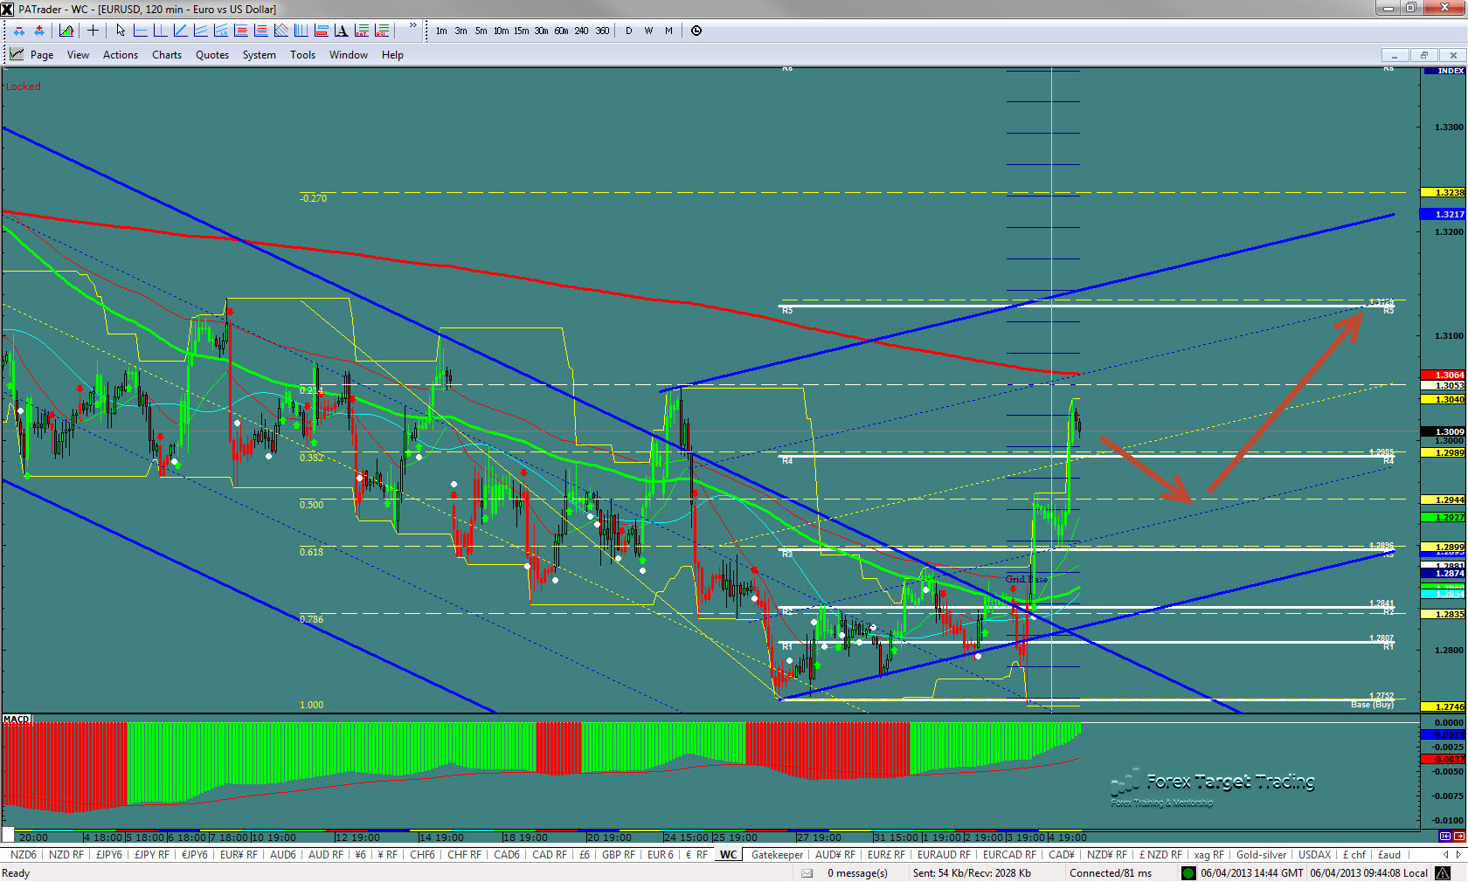The width and height of the screenshot is (1468, 882).
Task: Select the horizontal line drawing tool
Action: tap(141, 31)
